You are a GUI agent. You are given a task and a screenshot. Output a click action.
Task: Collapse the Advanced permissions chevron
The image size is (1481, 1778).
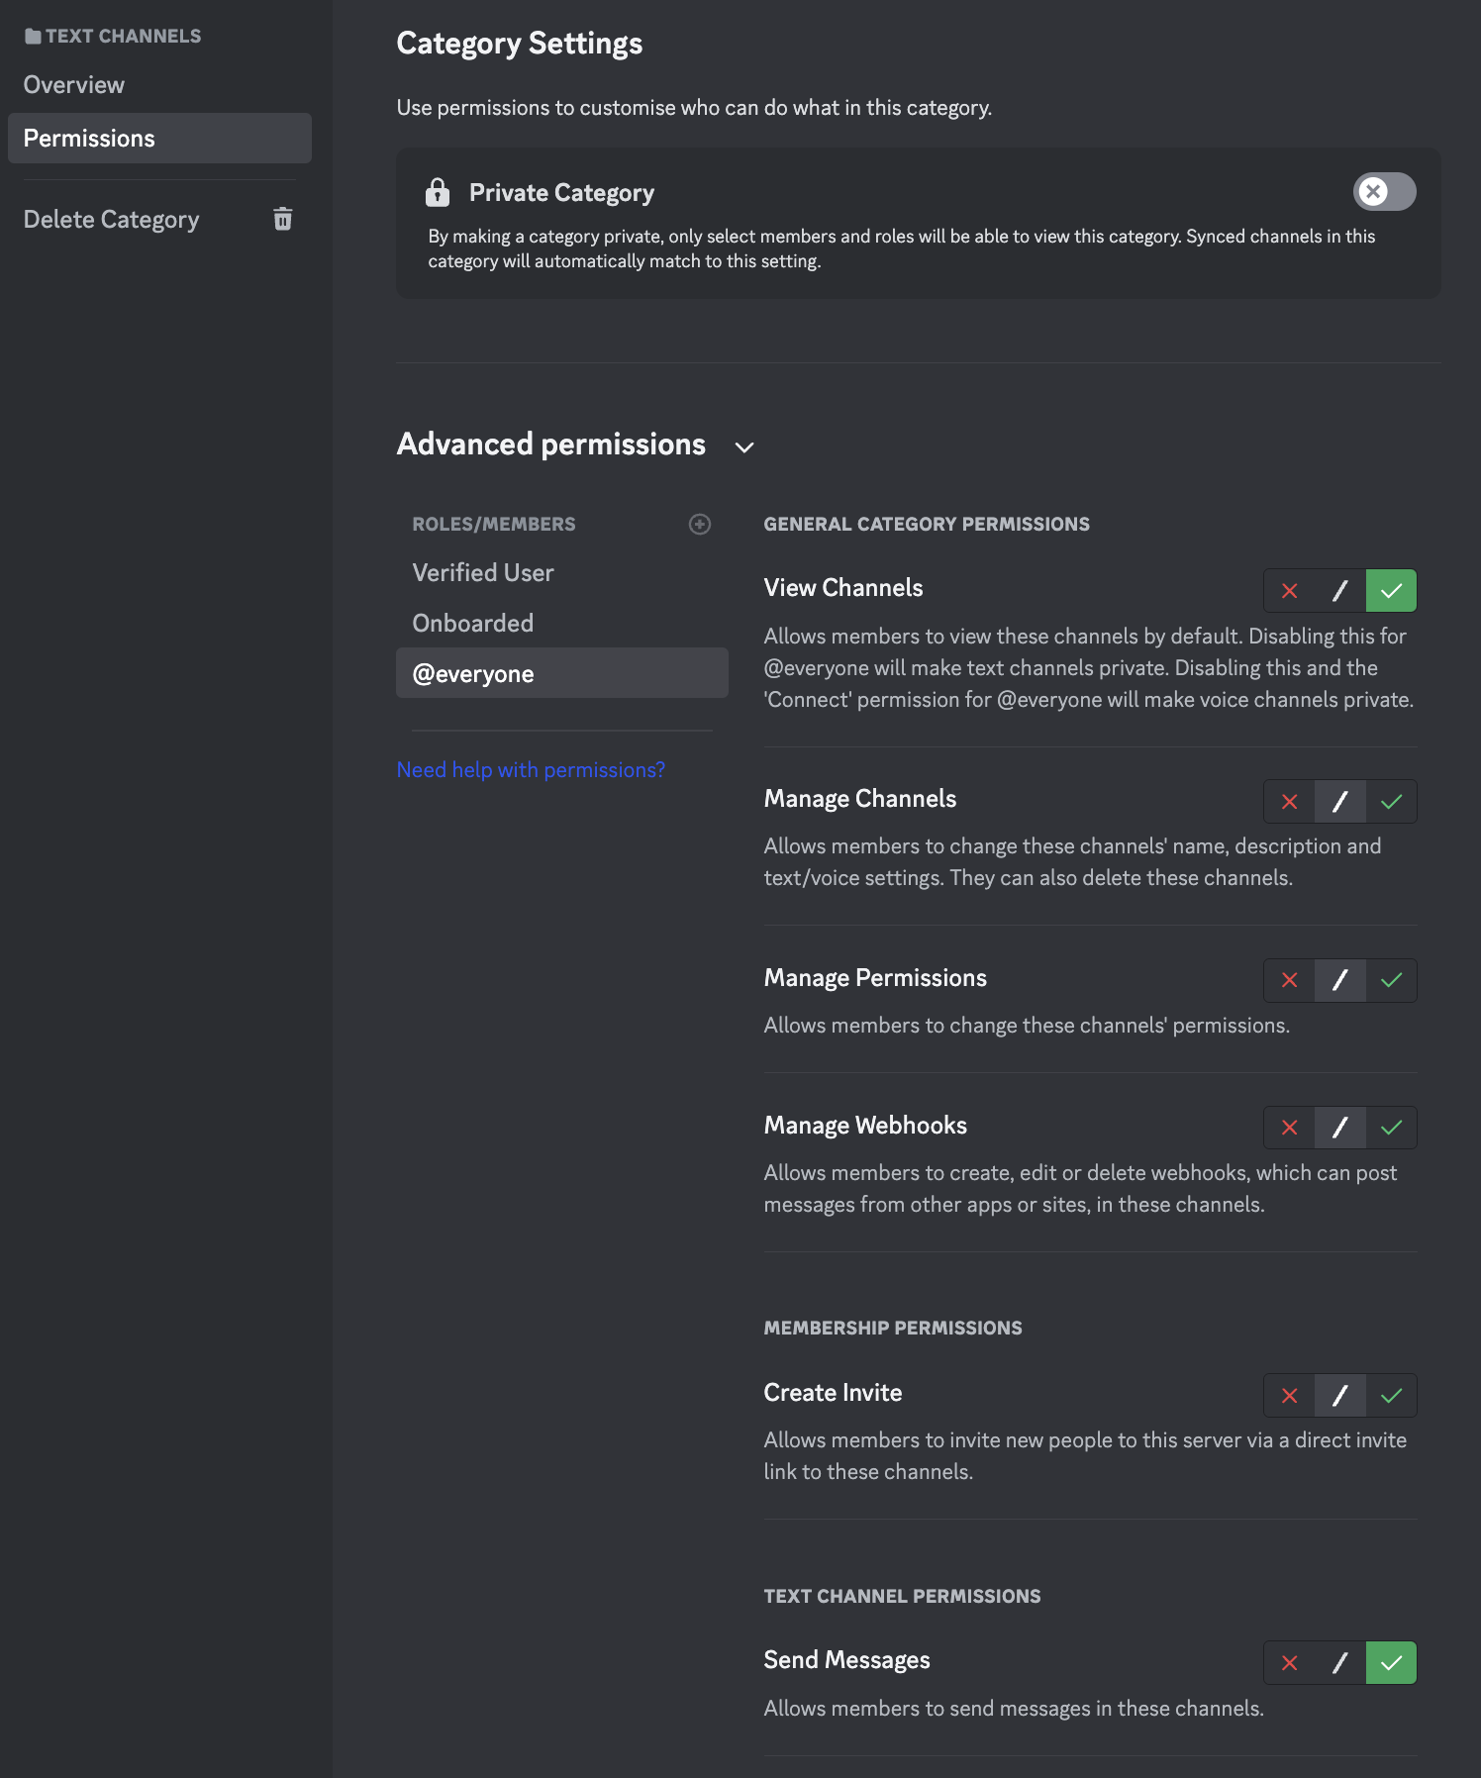pyautogui.click(x=744, y=447)
